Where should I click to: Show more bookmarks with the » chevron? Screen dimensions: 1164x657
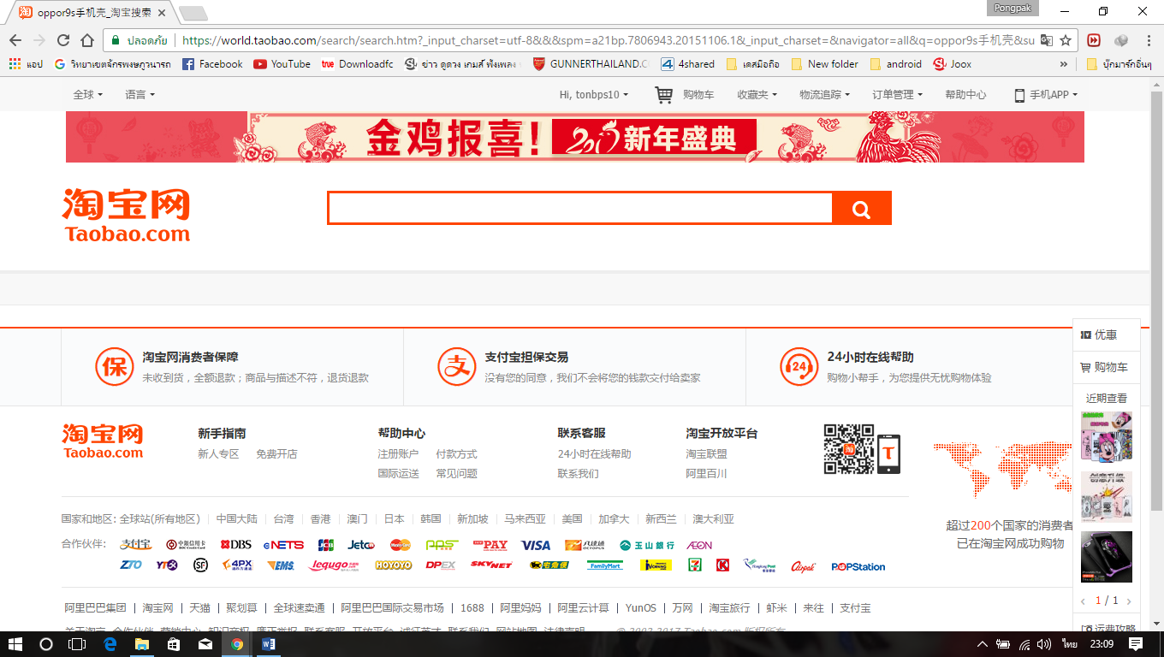1064,64
